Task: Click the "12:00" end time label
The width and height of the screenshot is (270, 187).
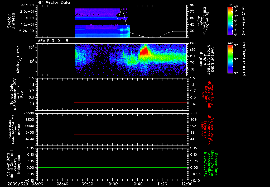Action: click(187, 184)
